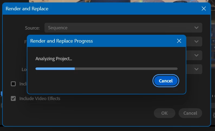Expand the dropdown arrow below Source row

[197, 41]
